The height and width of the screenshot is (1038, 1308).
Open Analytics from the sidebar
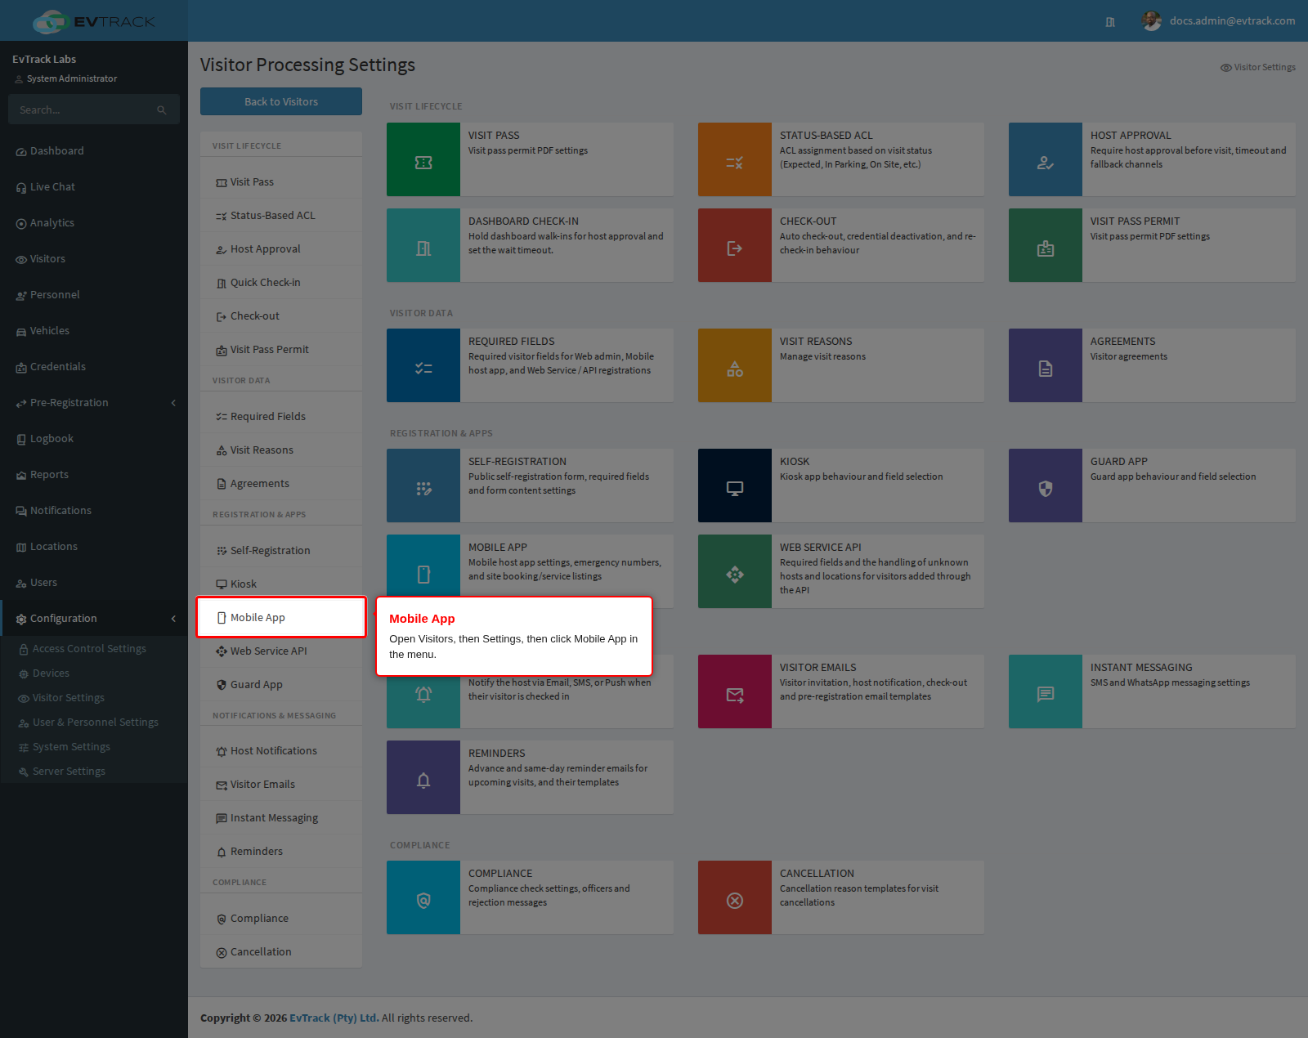pos(94,223)
